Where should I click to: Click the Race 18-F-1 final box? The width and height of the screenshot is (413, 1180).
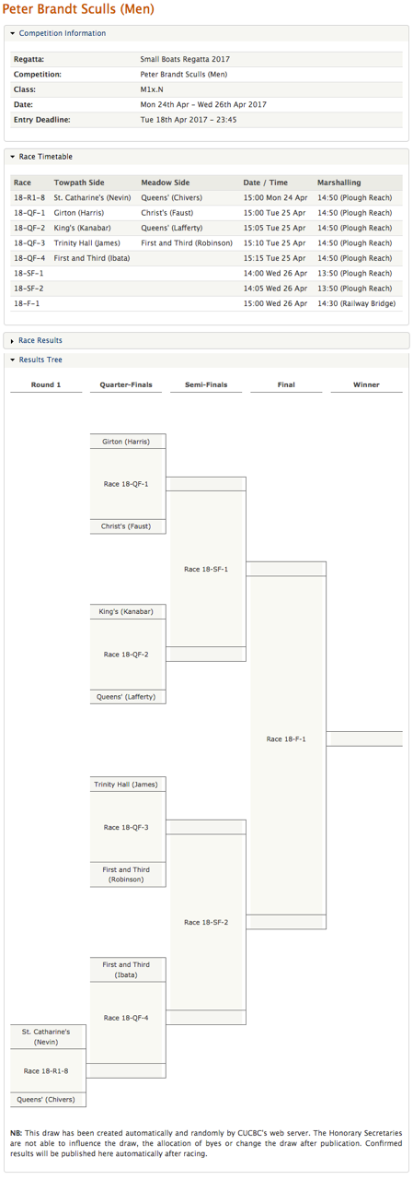[x=287, y=738]
